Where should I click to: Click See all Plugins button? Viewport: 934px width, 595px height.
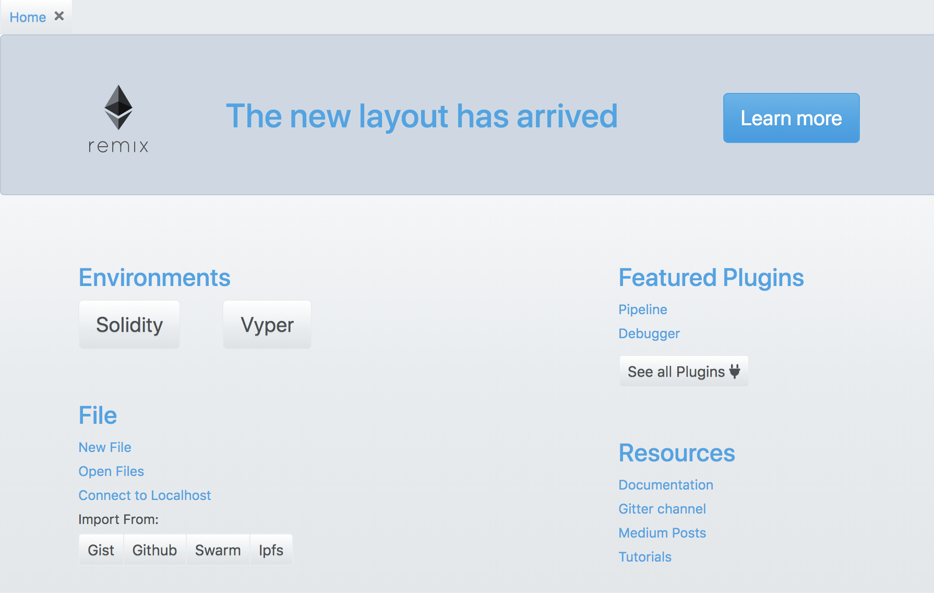684,371
